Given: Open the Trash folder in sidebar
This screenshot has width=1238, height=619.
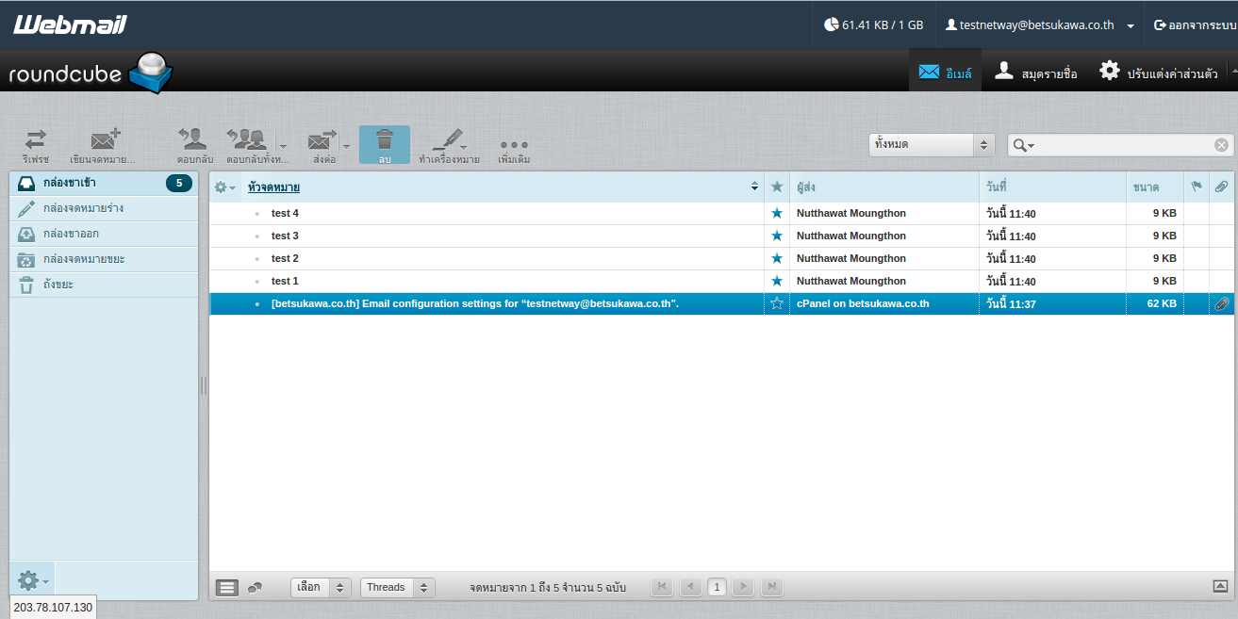Looking at the screenshot, I should tap(58, 285).
